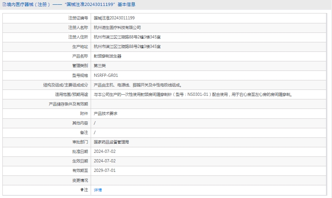Click the document icon in the page header

(4, 5)
